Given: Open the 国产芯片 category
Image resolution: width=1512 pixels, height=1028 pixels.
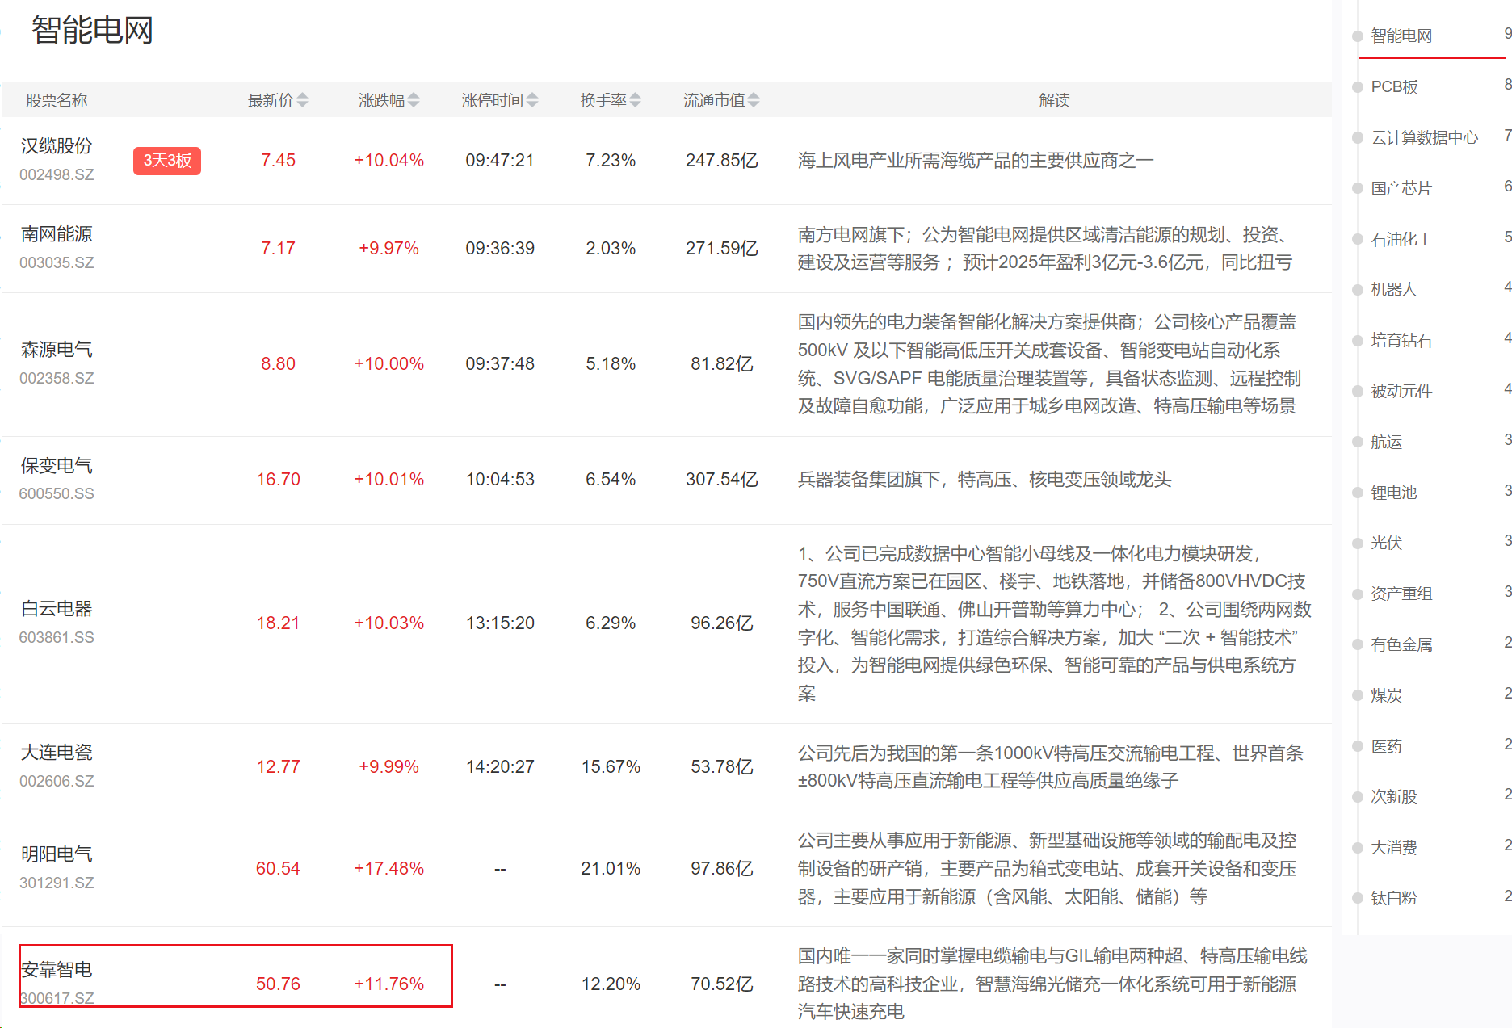Looking at the screenshot, I should click(x=1401, y=189).
